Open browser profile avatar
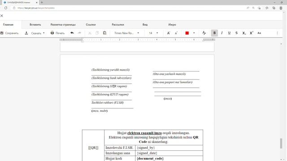The height and width of the screenshot is (161, 287). [281, 8]
